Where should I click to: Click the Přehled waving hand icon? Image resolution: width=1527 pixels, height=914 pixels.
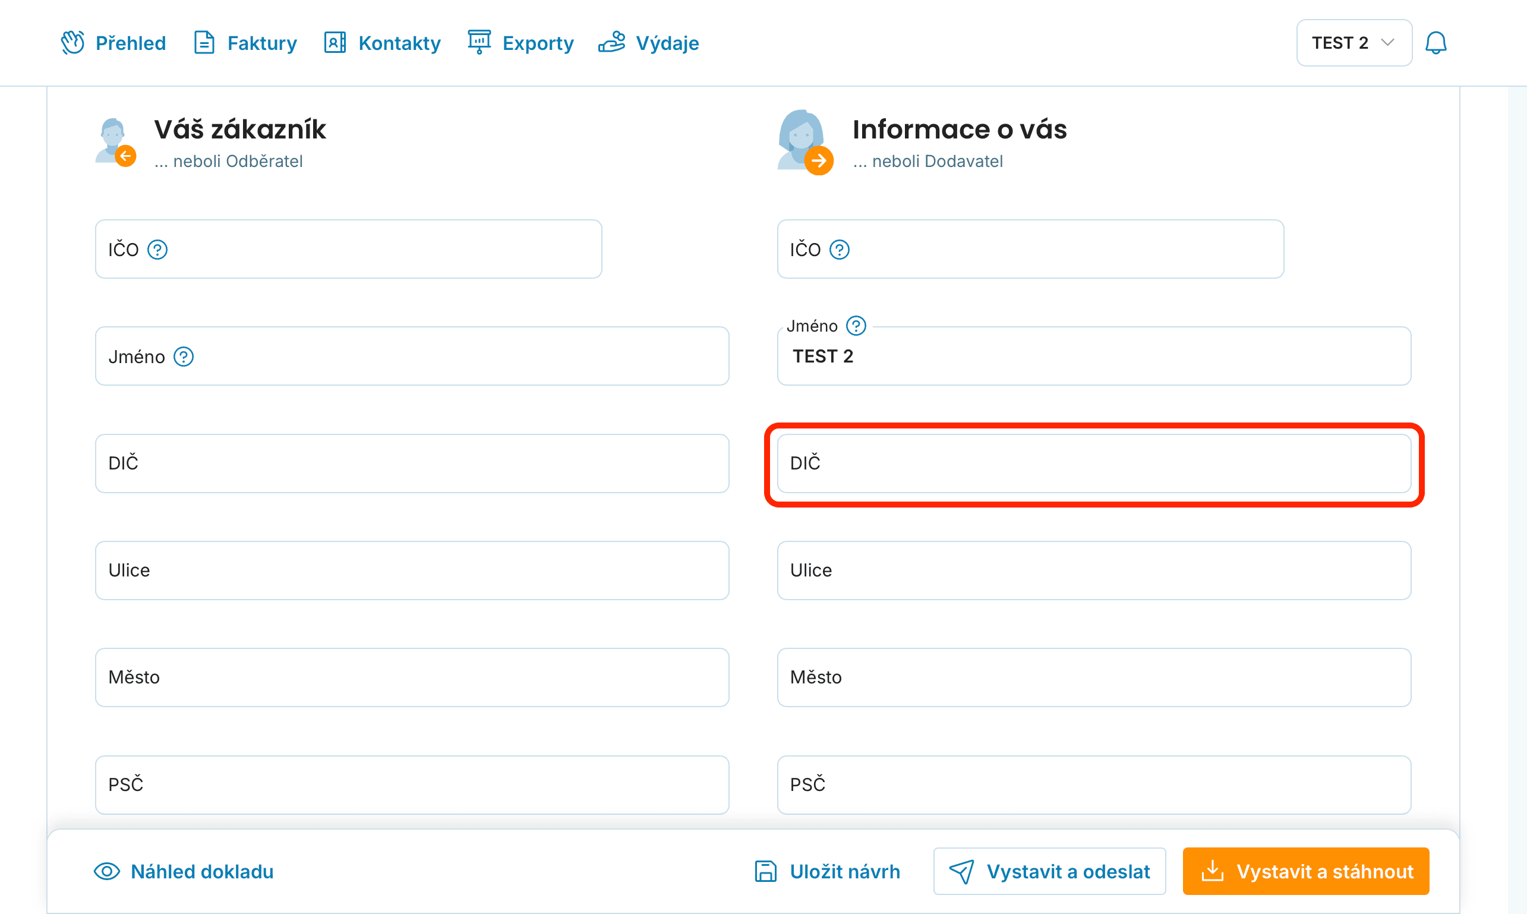72,43
